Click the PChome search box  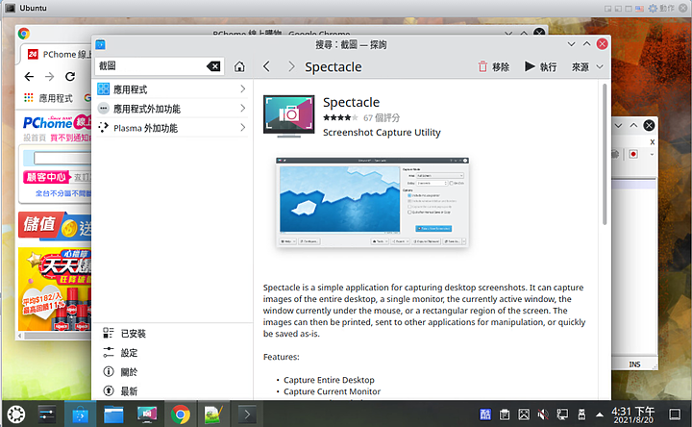point(62,158)
